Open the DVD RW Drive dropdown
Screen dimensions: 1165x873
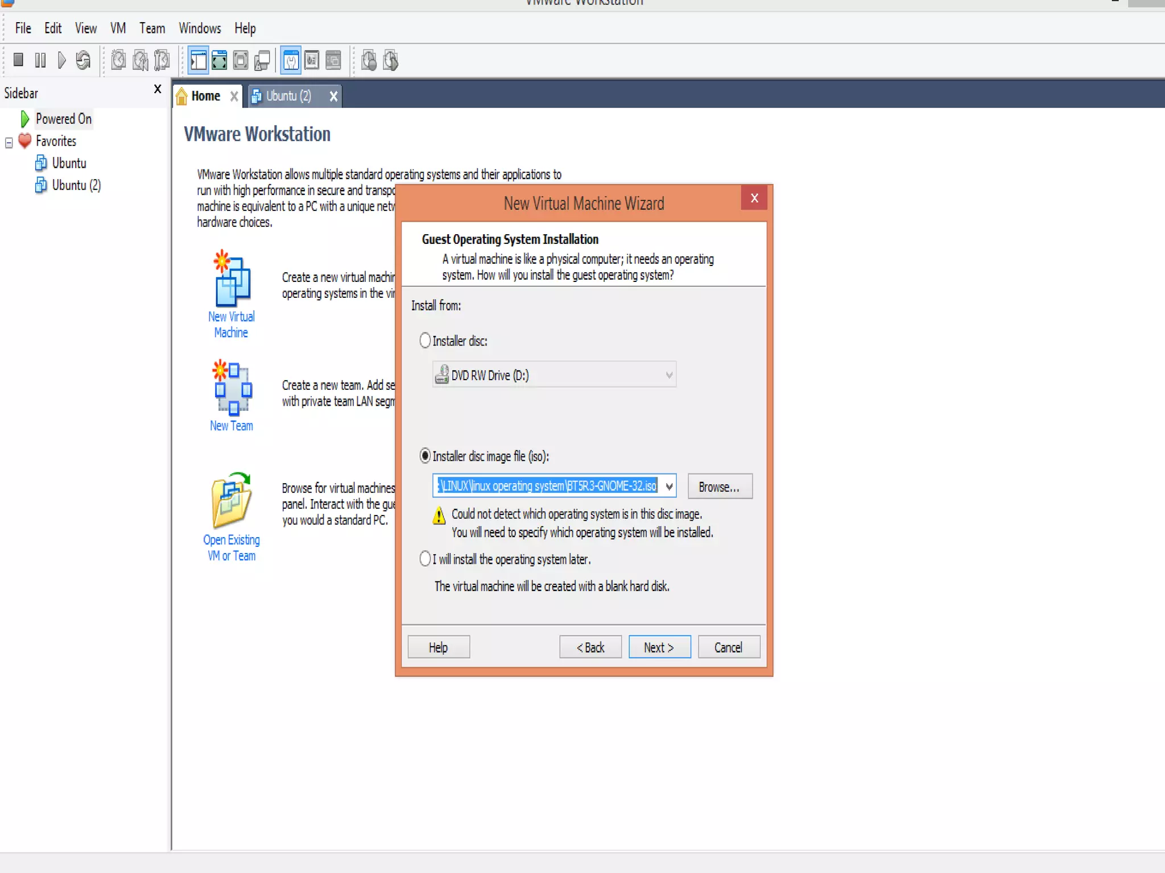[669, 375]
